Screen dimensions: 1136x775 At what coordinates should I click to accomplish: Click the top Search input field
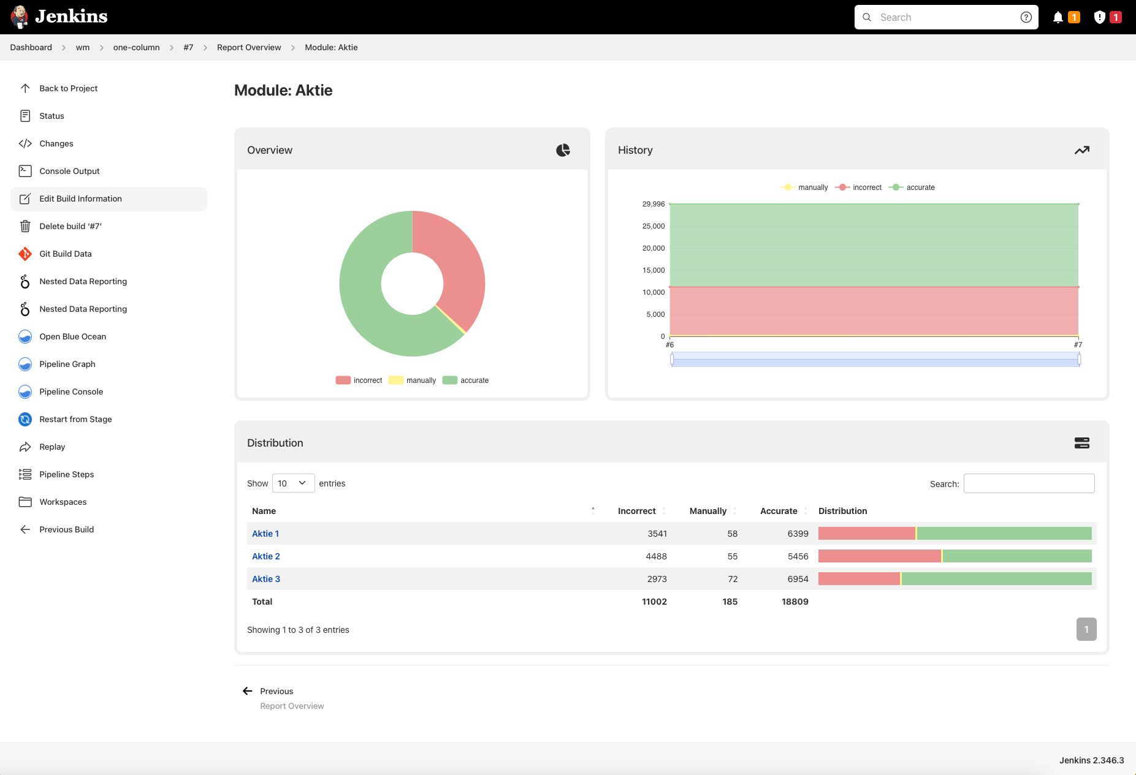(x=946, y=17)
